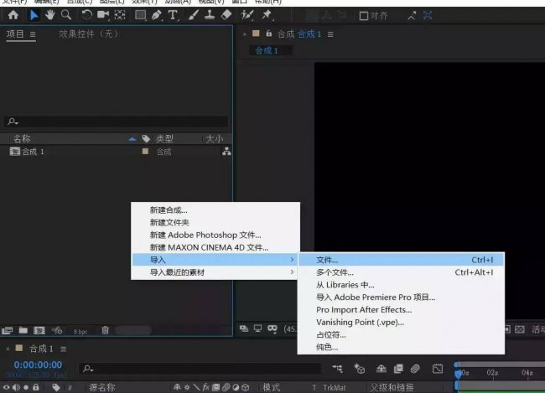
Task: Choose 文件... in the import submenu
Action: tap(401, 260)
